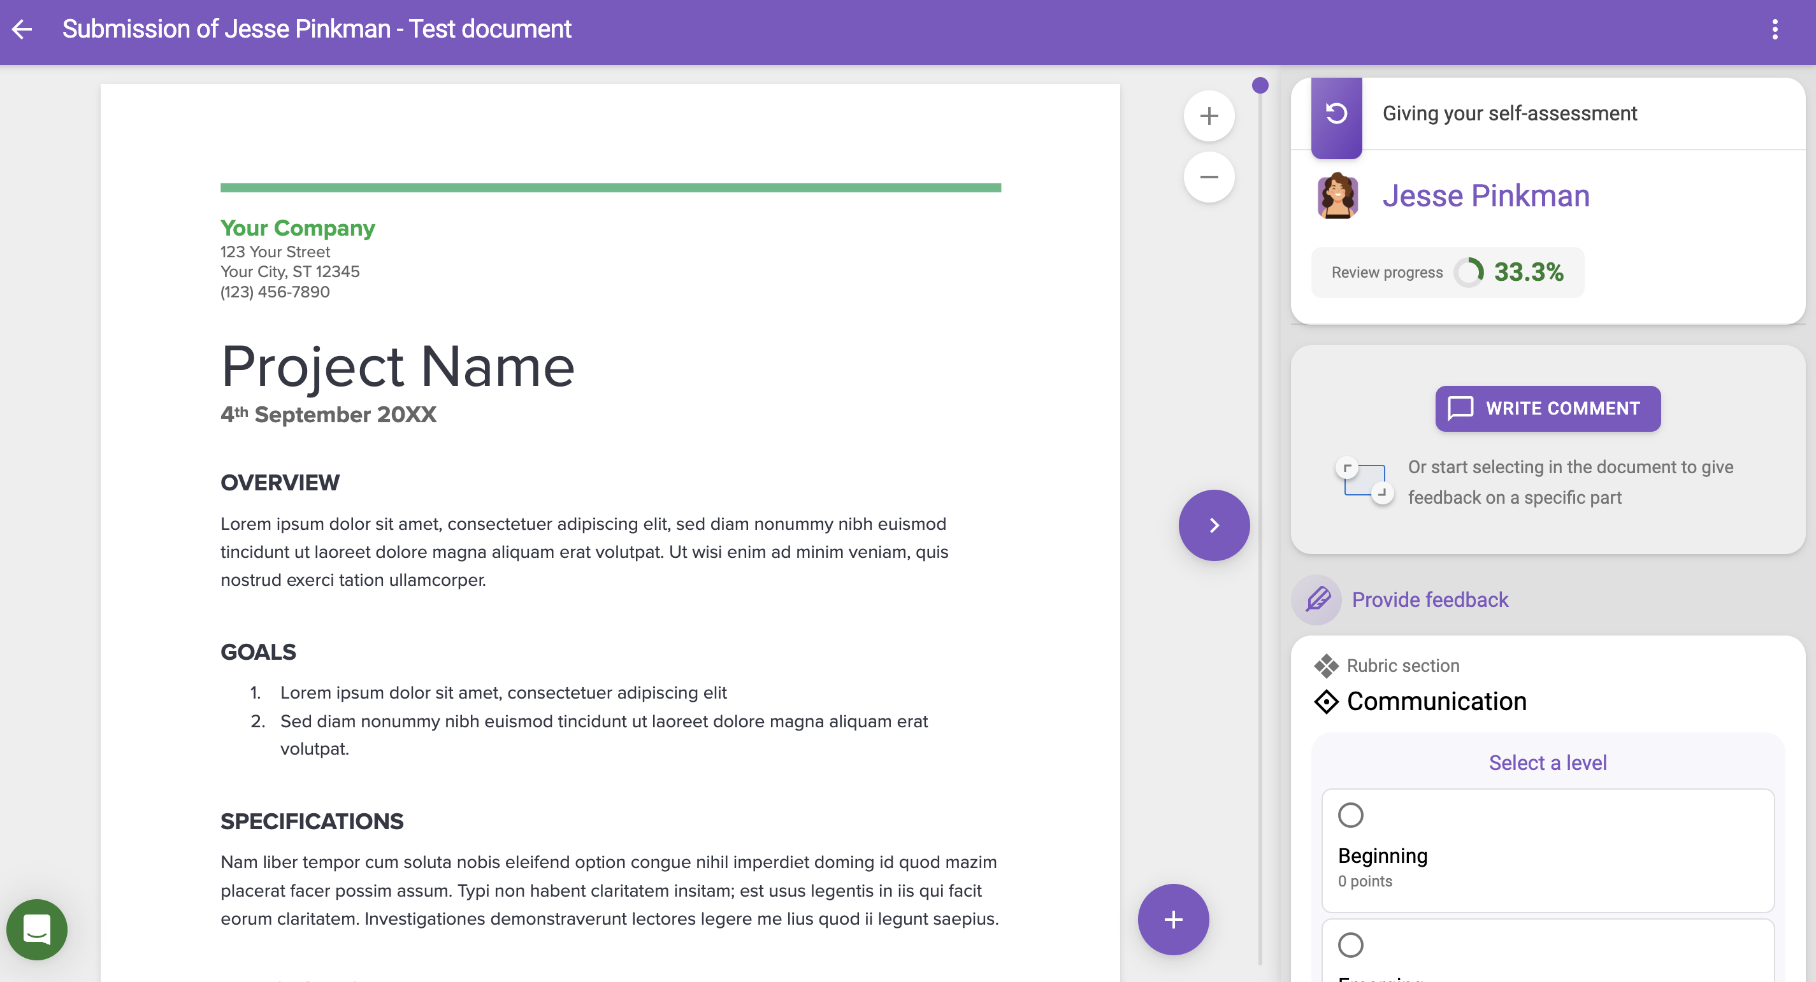1816x982 pixels.
Task: Click the SPECIFICATIONS heading
Action: pos(312,822)
